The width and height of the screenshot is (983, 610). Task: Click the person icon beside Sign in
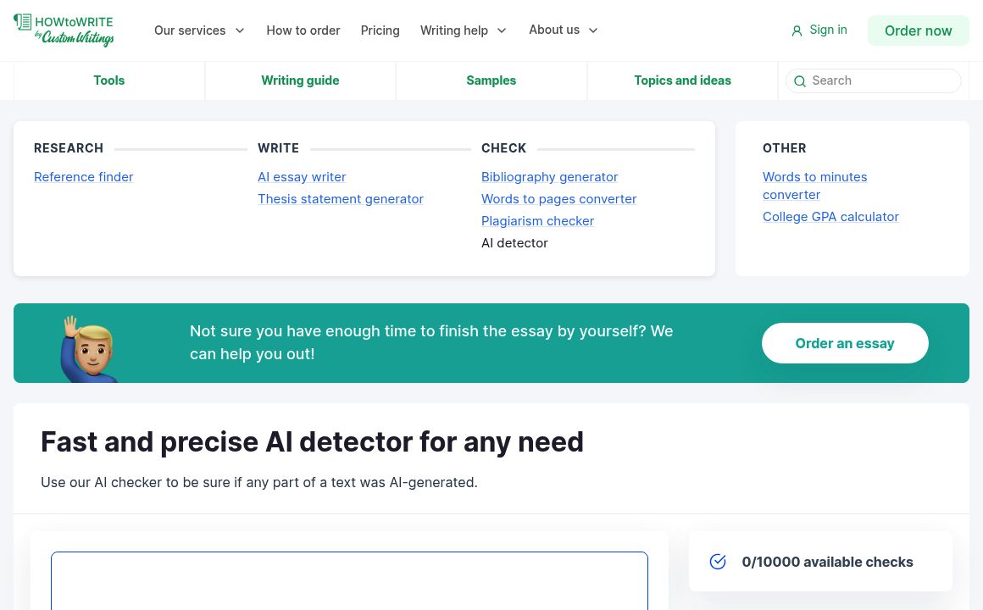(797, 30)
